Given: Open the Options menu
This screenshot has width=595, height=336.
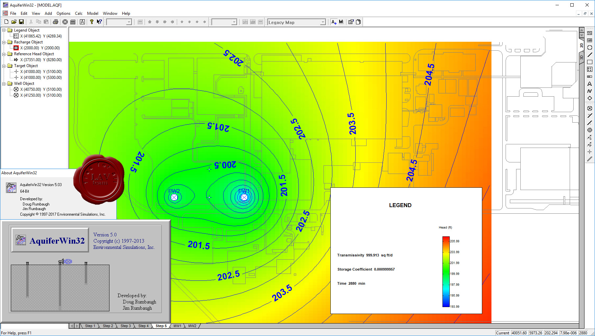Looking at the screenshot, I should pos(63,13).
